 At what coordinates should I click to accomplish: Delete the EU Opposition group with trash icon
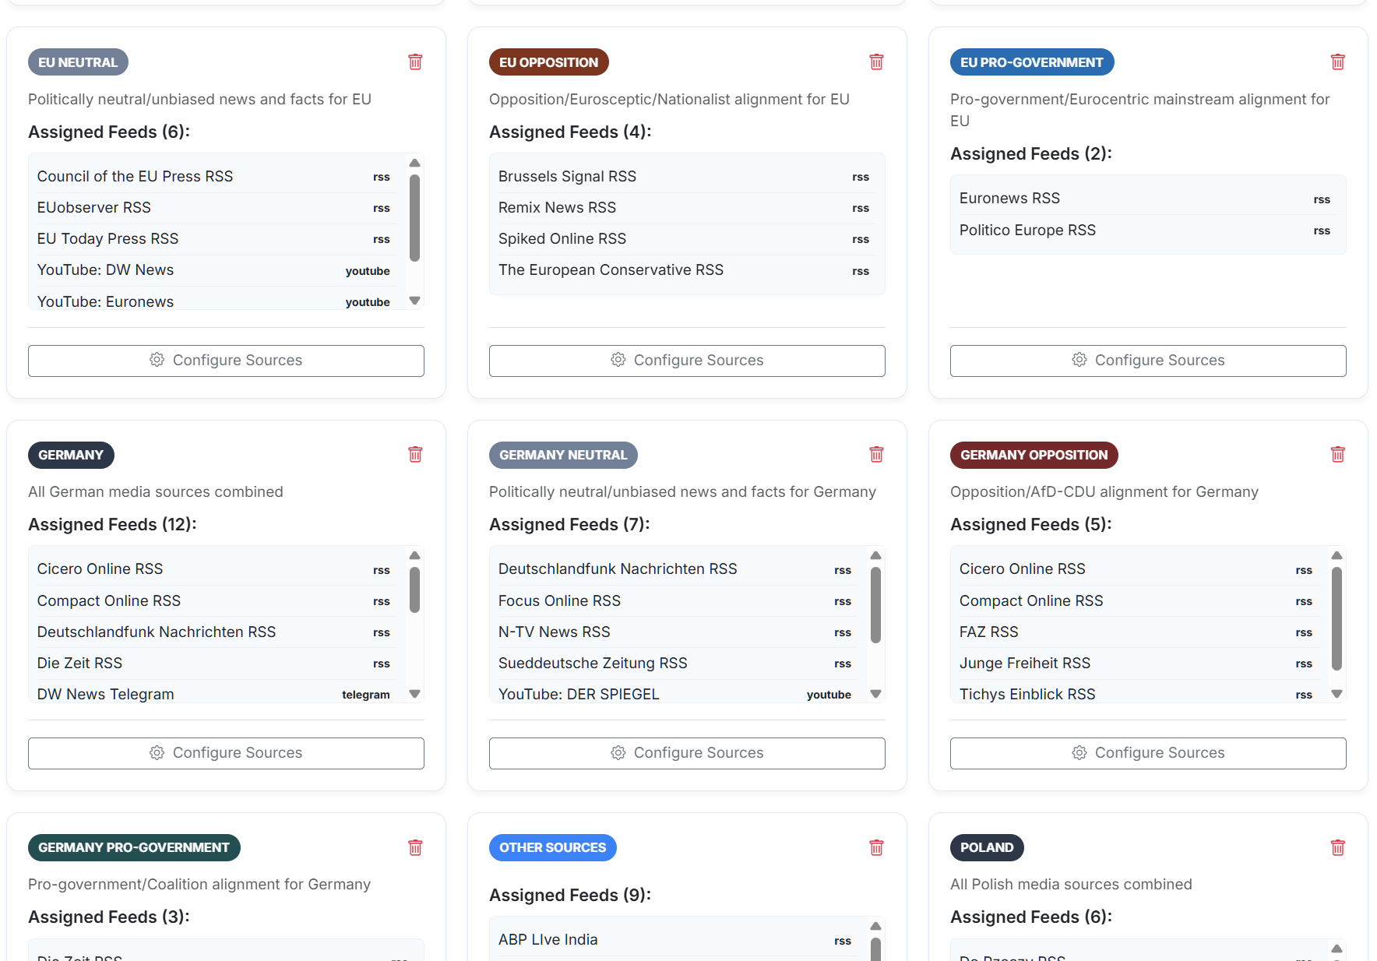point(876,62)
